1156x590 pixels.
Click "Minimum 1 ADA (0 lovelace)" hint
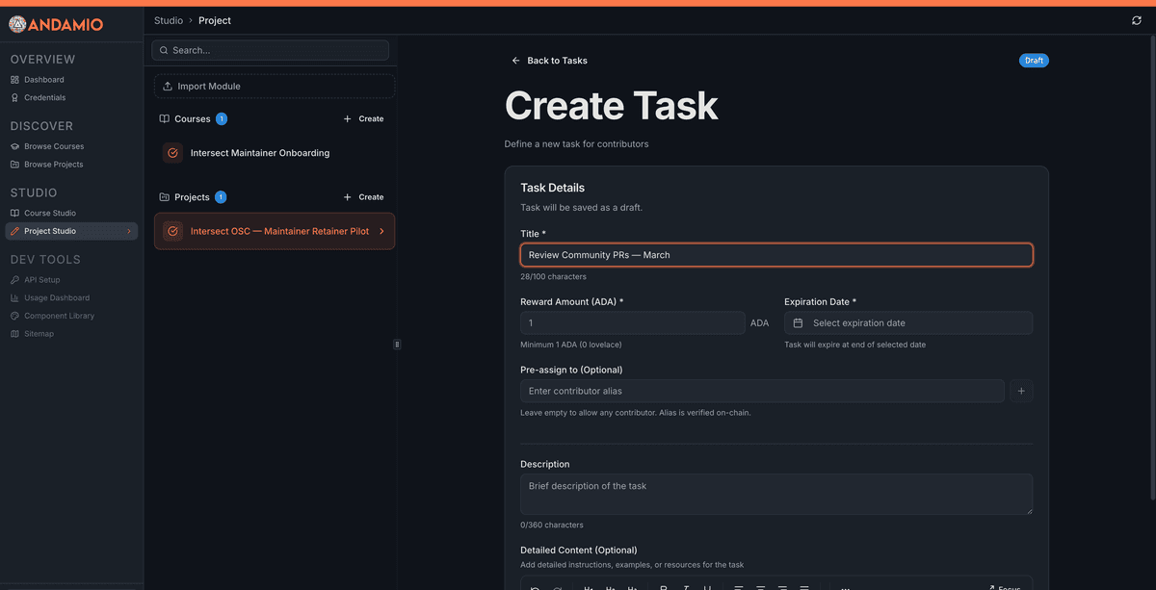[x=570, y=345]
